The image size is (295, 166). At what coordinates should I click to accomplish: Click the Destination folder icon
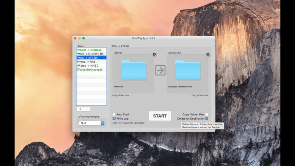[x=188, y=70]
